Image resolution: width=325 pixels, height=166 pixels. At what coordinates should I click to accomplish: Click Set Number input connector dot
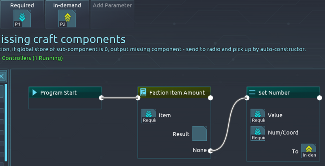pos(247,98)
